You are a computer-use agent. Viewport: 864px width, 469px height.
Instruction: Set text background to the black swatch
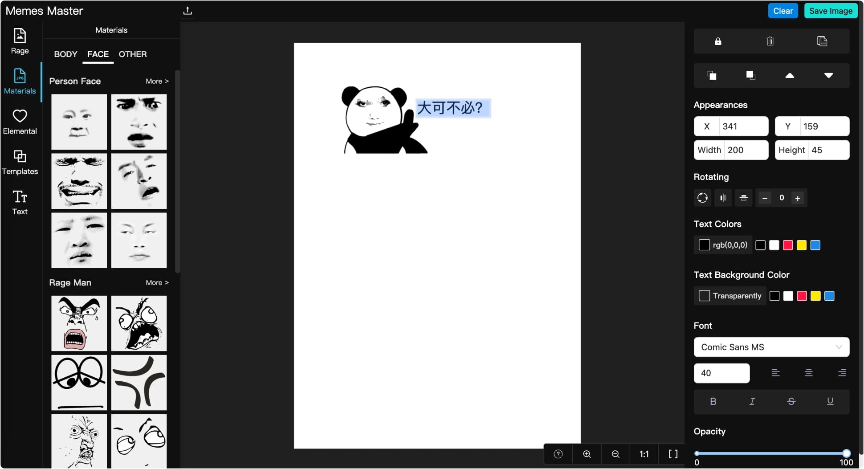pos(774,296)
